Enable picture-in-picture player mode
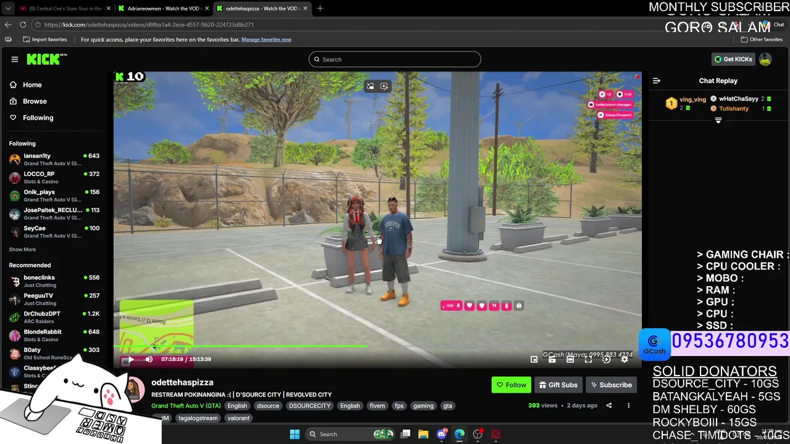This screenshot has height=444, width=790. click(534, 360)
